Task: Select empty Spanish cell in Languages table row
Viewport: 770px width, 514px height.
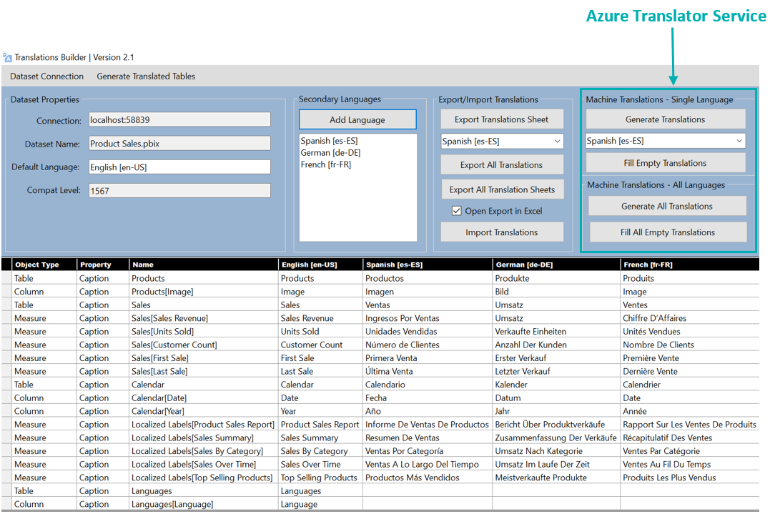Action: (x=428, y=490)
